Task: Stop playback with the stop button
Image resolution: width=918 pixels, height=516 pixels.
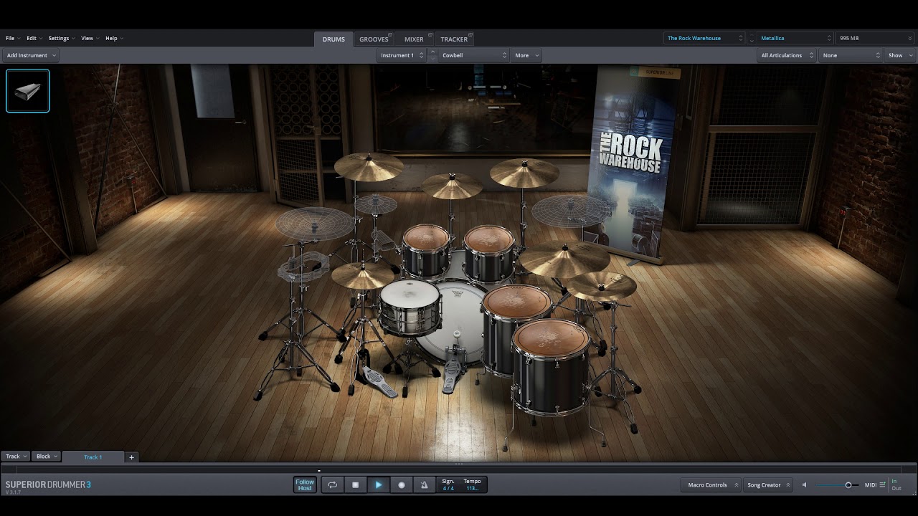Action: pyautogui.click(x=355, y=485)
